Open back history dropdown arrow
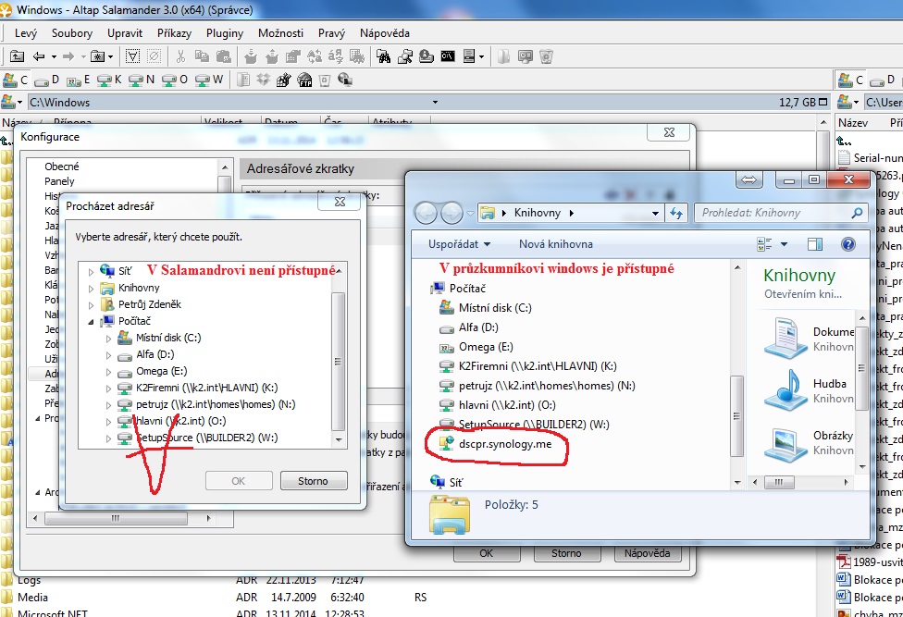This screenshot has width=903, height=617. point(54,56)
